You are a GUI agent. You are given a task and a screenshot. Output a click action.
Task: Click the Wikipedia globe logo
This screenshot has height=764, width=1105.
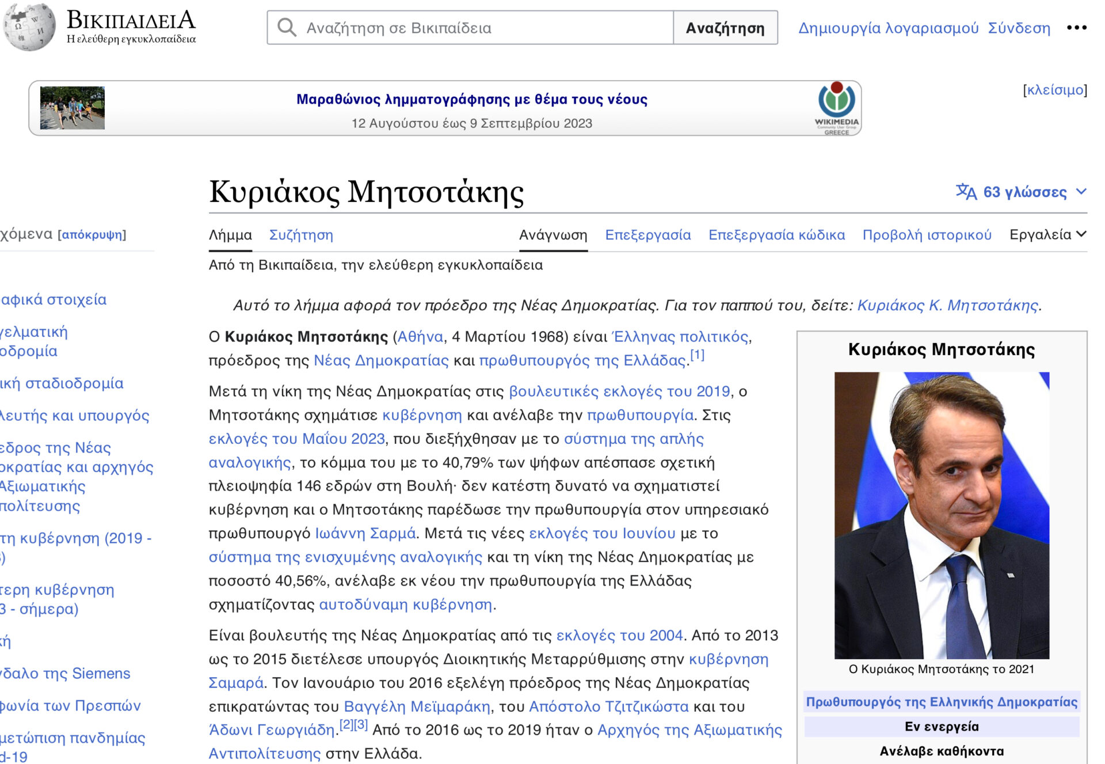(29, 26)
